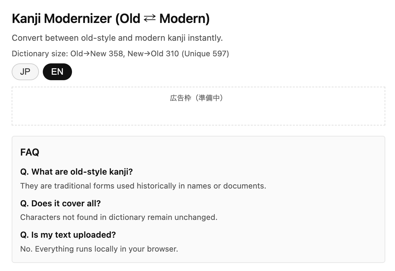Image resolution: width=395 pixels, height=271 pixels.
Task: Open the FAQ section heading
Action: click(30, 152)
